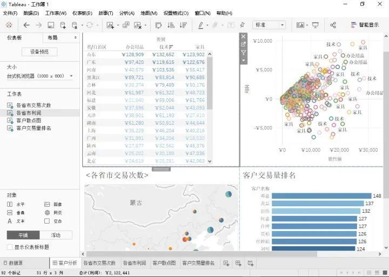
Task: Click the resize handle below the table view
Action: pos(161,169)
